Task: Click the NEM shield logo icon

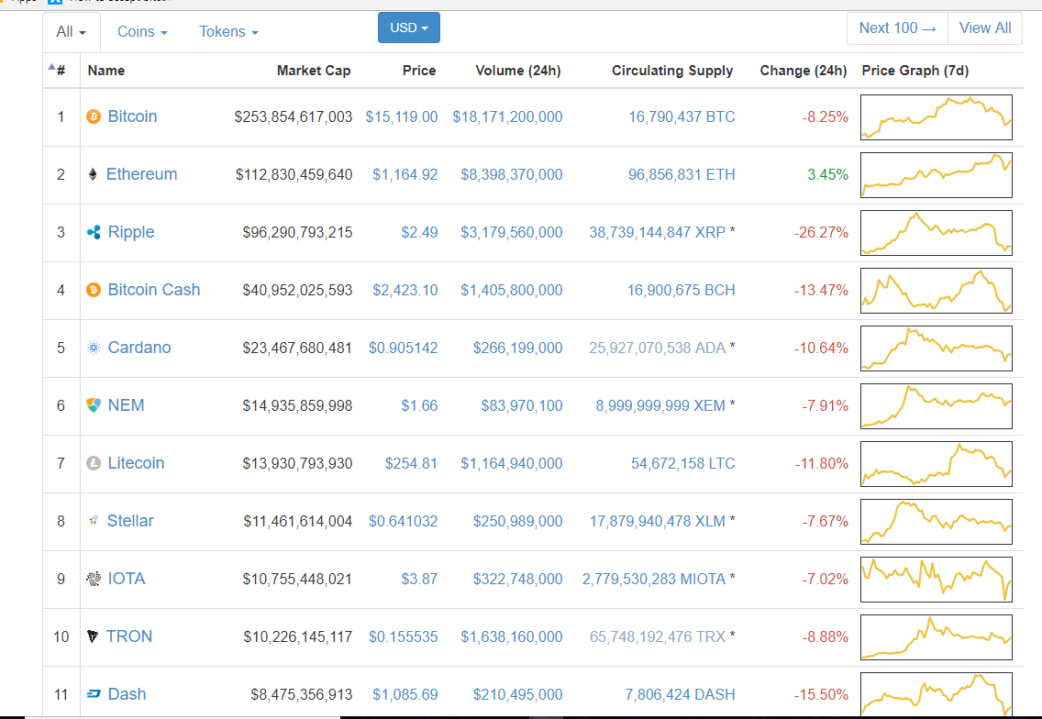Action: (94, 405)
